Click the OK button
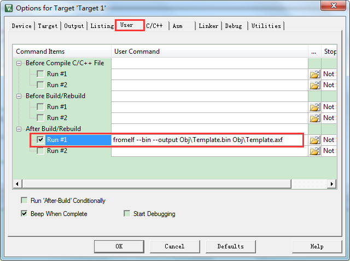Viewport: 350px width, 261px height. (119, 246)
